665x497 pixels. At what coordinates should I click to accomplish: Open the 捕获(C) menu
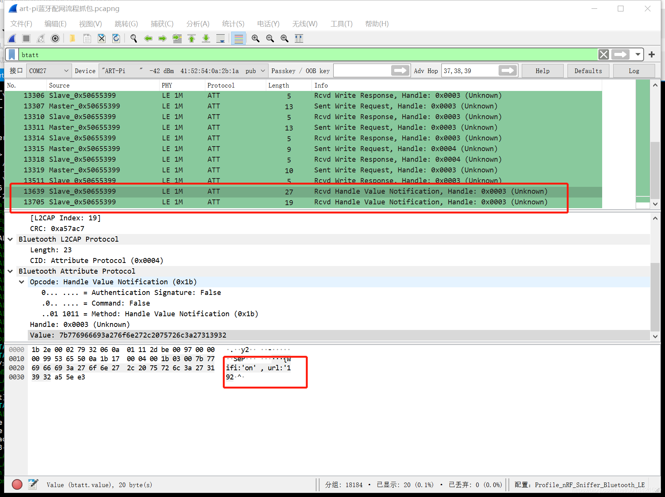click(x=162, y=24)
